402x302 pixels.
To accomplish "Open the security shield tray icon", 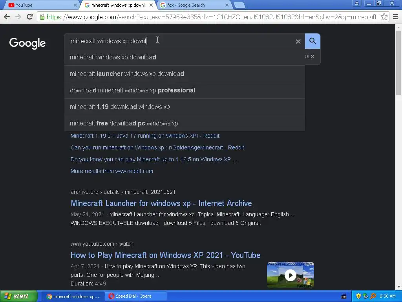I will [358, 296].
